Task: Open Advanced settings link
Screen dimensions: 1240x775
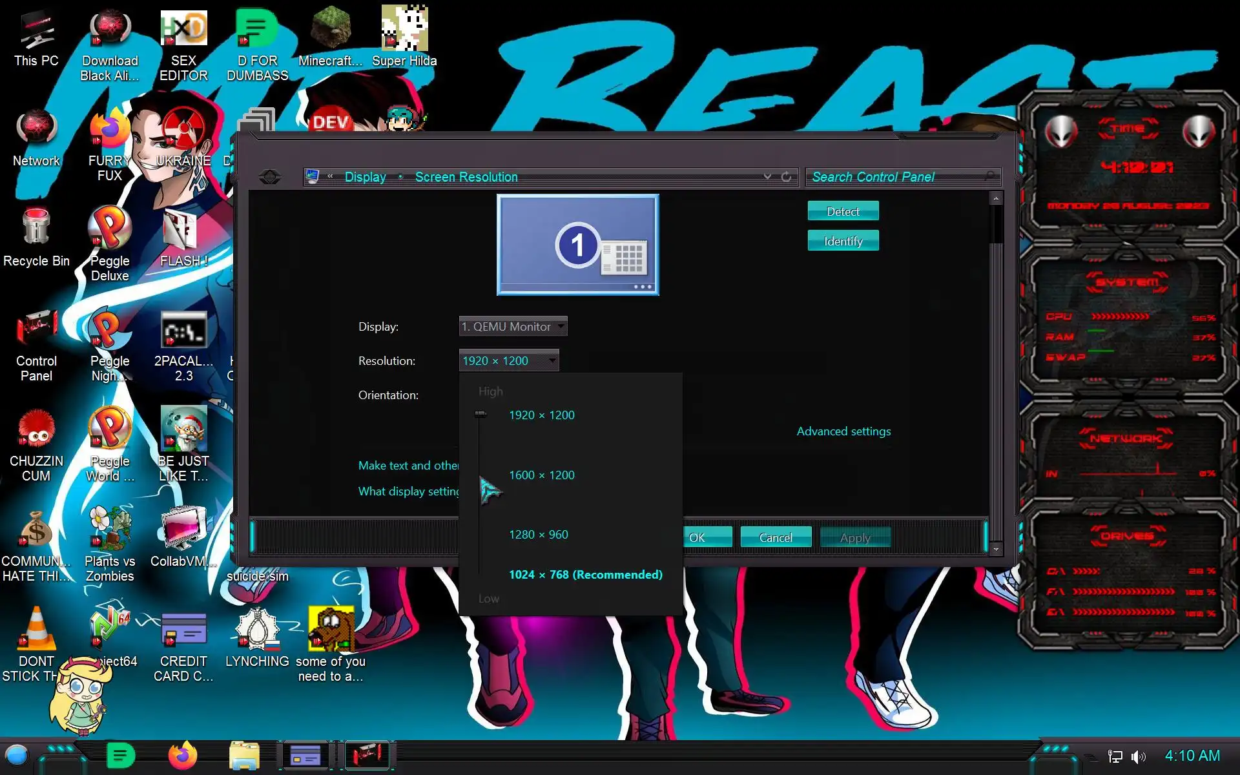Action: (843, 431)
